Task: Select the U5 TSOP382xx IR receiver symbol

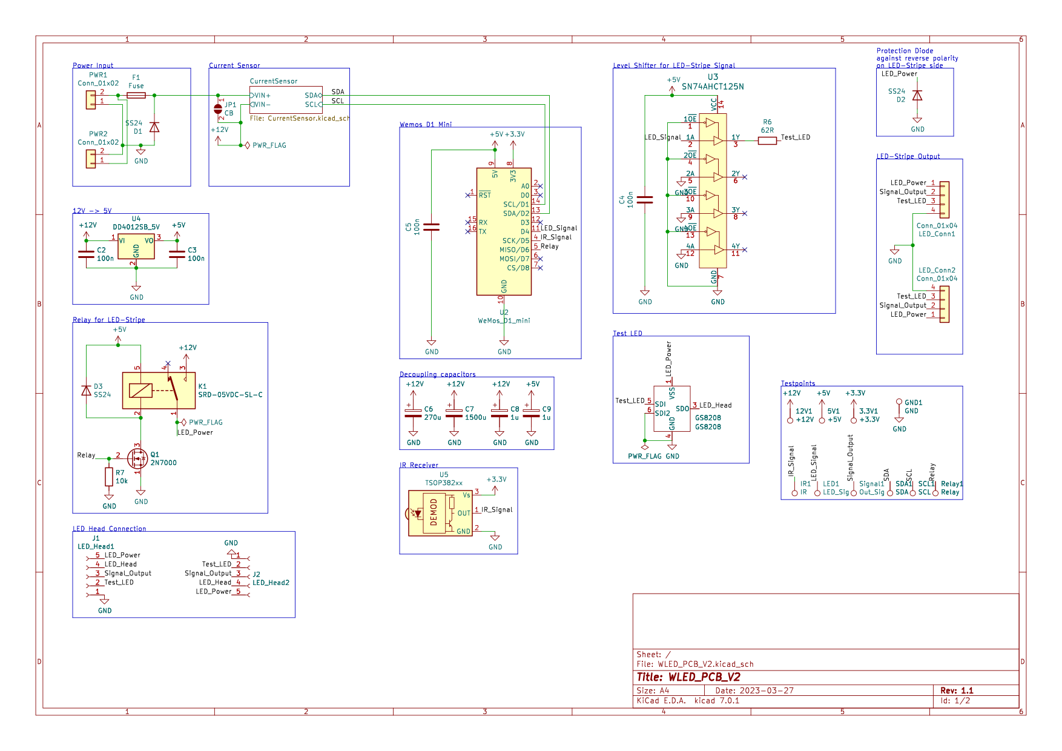Action: coord(440,513)
